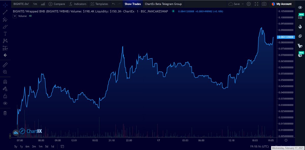Toggle the magnet snap mode
The width and height of the screenshot is (305, 150).
pos(5,82)
